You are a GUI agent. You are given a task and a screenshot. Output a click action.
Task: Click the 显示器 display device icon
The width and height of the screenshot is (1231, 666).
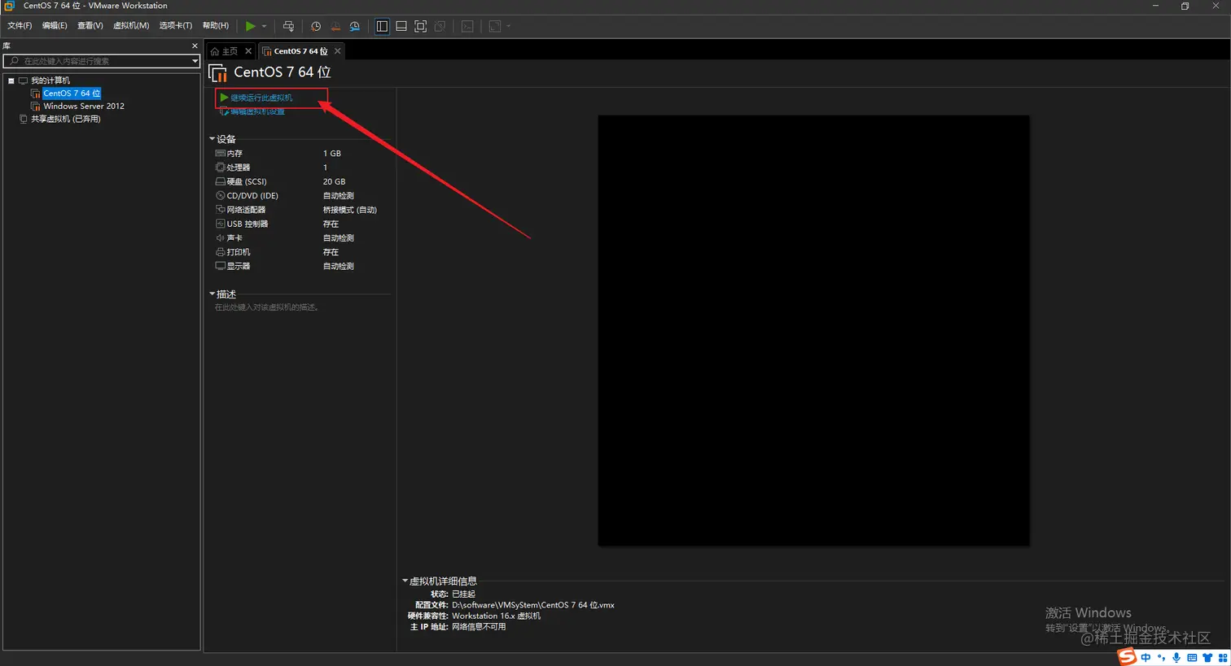coord(220,266)
